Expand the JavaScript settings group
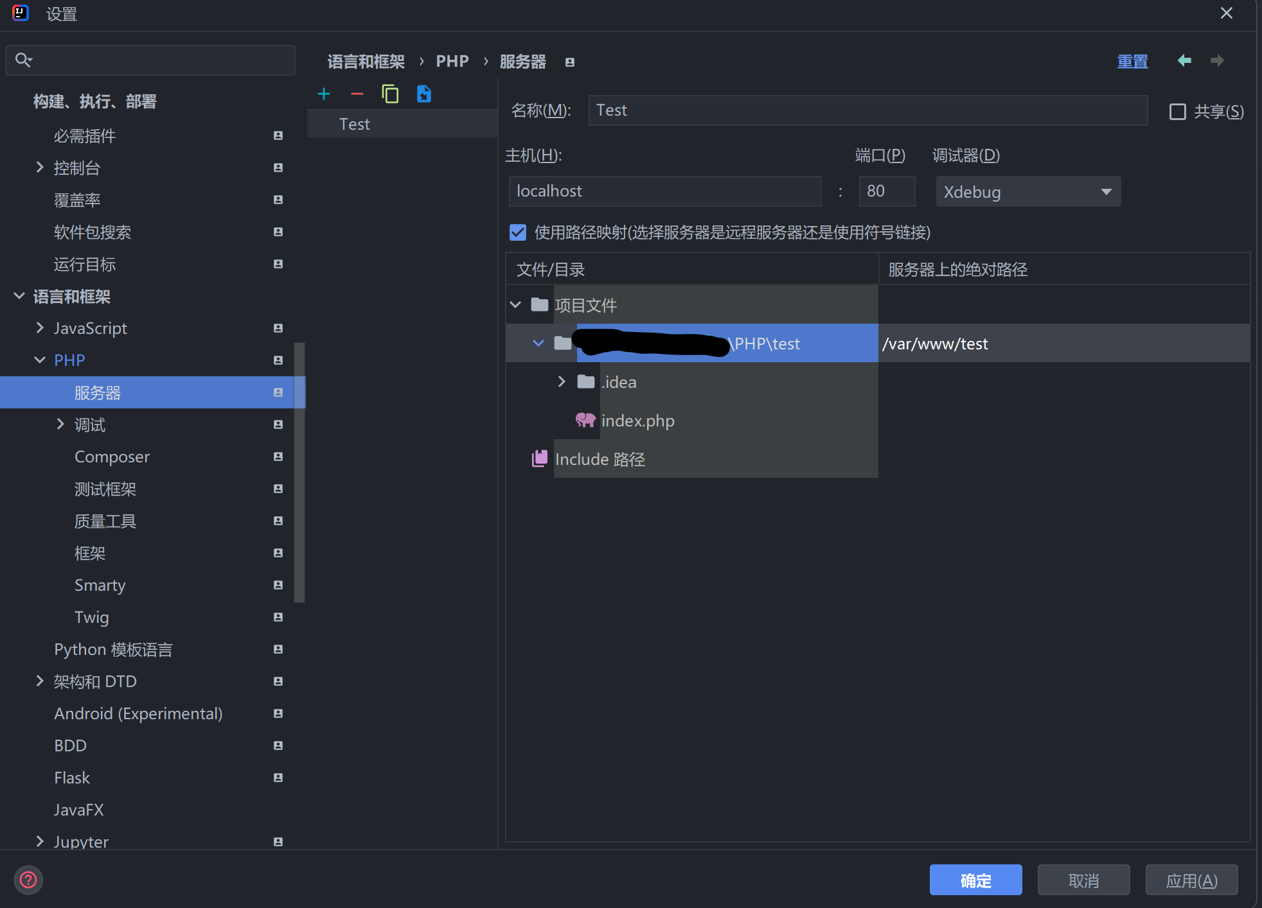The width and height of the screenshot is (1262, 908). click(40, 328)
